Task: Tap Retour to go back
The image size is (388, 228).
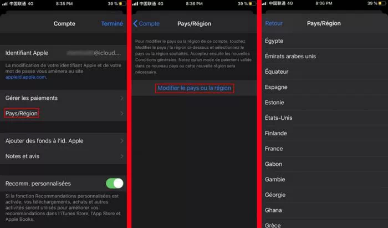Action: (x=274, y=23)
